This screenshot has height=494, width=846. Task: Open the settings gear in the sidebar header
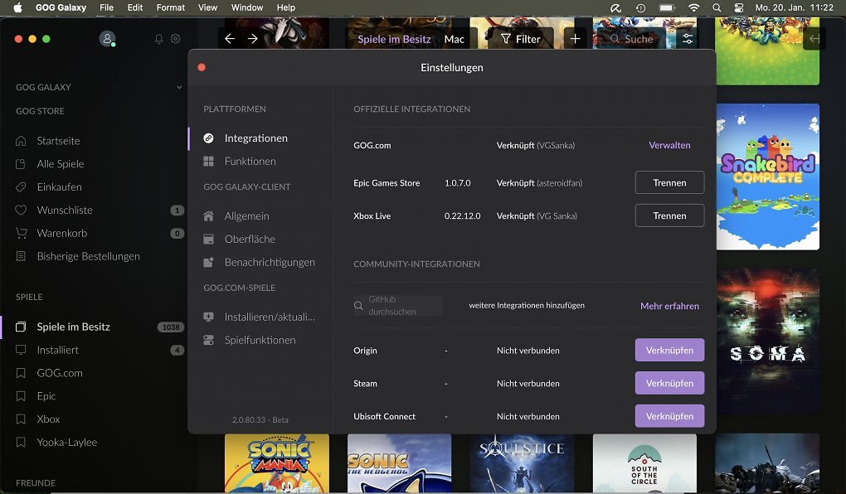coord(175,39)
